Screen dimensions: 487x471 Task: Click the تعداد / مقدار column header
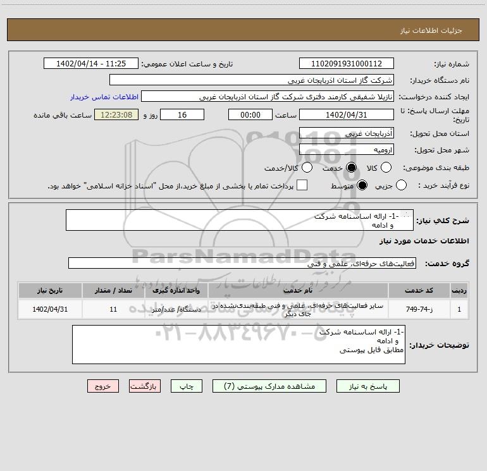(x=113, y=291)
